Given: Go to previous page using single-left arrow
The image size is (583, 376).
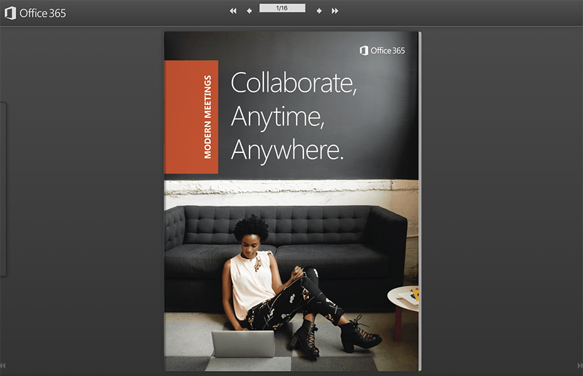Looking at the screenshot, I should pyautogui.click(x=249, y=11).
